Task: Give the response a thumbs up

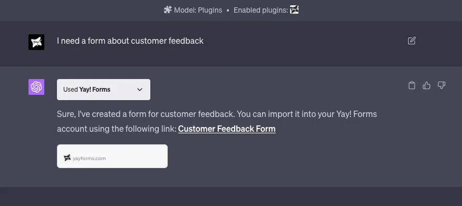Action: click(426, 85)
